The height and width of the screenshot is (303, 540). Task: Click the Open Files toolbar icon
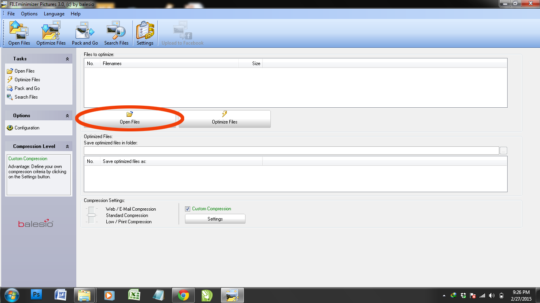[x=19, y=33]
